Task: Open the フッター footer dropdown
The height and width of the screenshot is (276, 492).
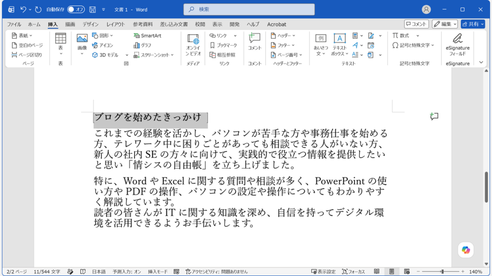Action: (283, 46)
